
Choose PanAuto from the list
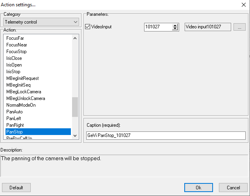[15, 112]
